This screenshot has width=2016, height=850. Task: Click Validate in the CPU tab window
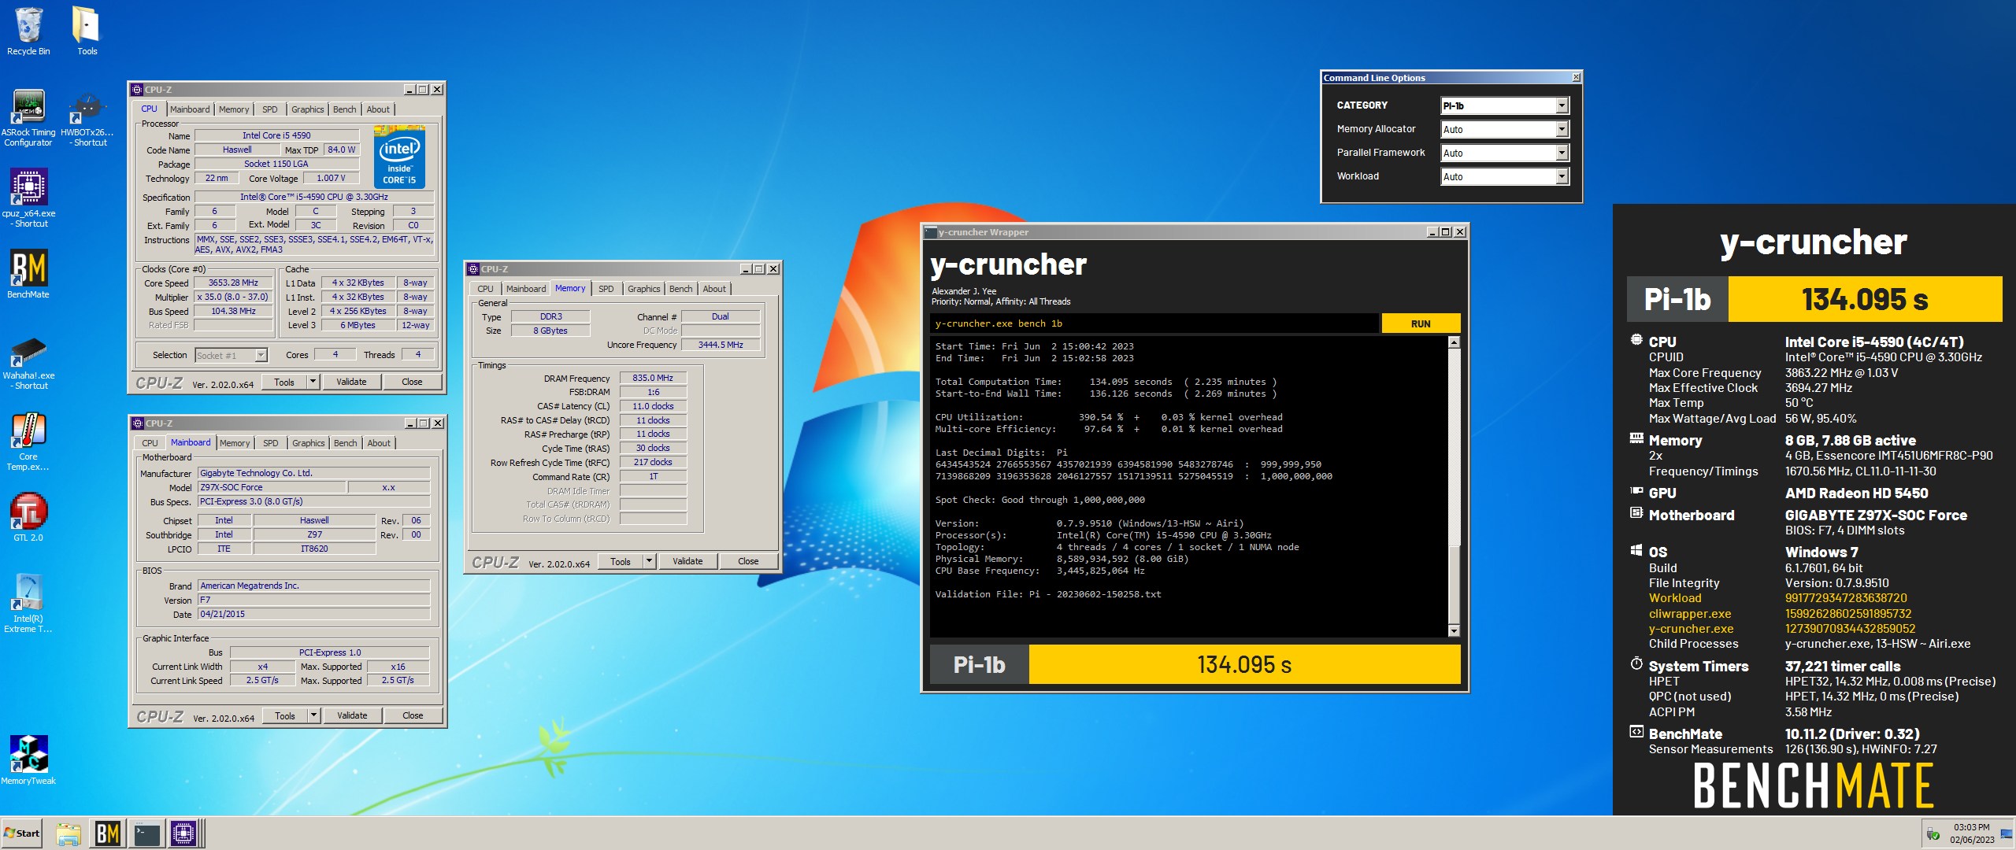click(x=351, y=382)
